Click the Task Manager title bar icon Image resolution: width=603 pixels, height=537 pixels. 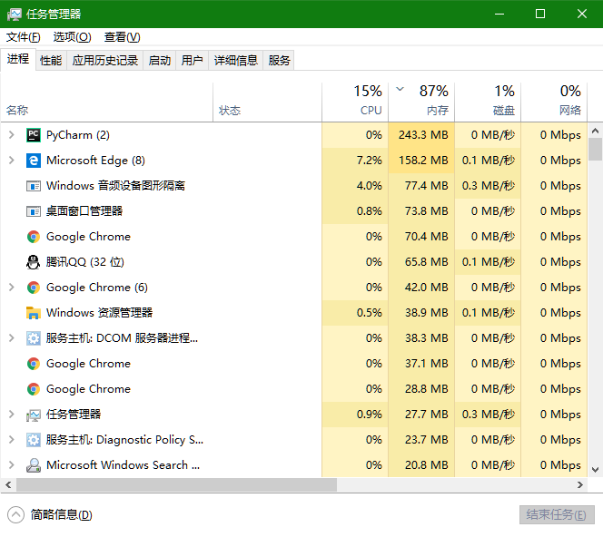15,15
